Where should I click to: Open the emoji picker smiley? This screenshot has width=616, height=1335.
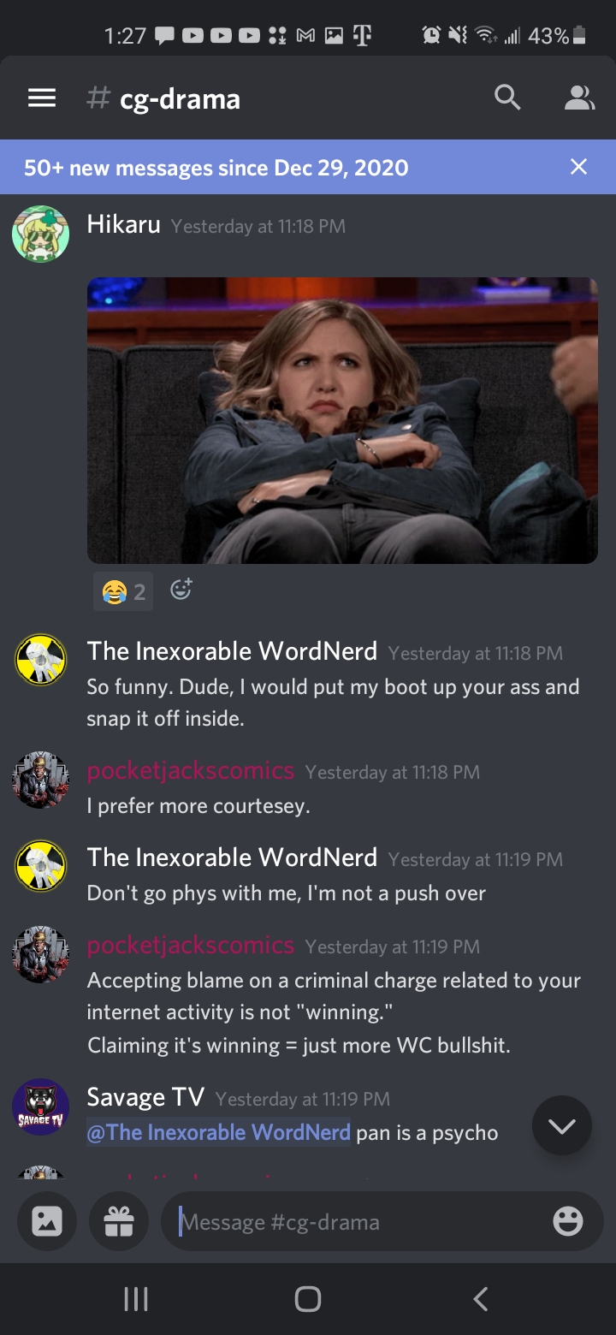click(568, 1221)
